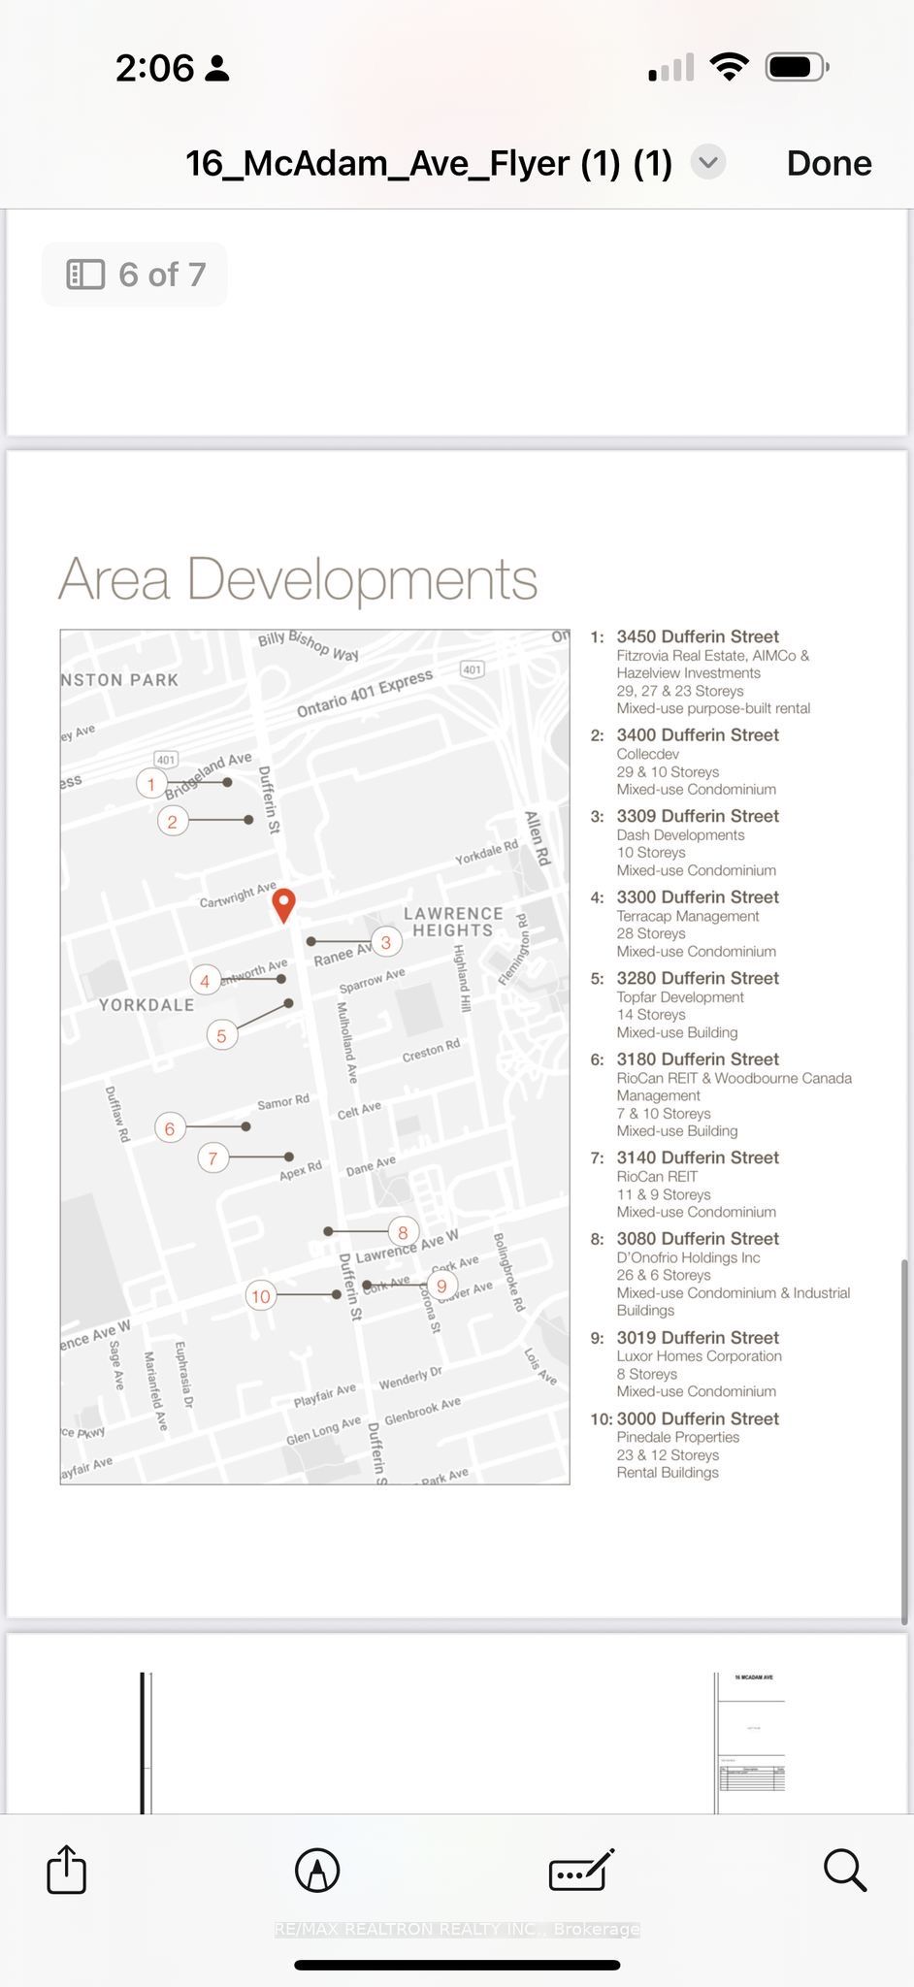Select '3140 Dufferin Street' legend entry

point(698,1157)
